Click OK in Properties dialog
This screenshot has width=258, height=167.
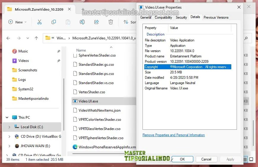point(182,159)
